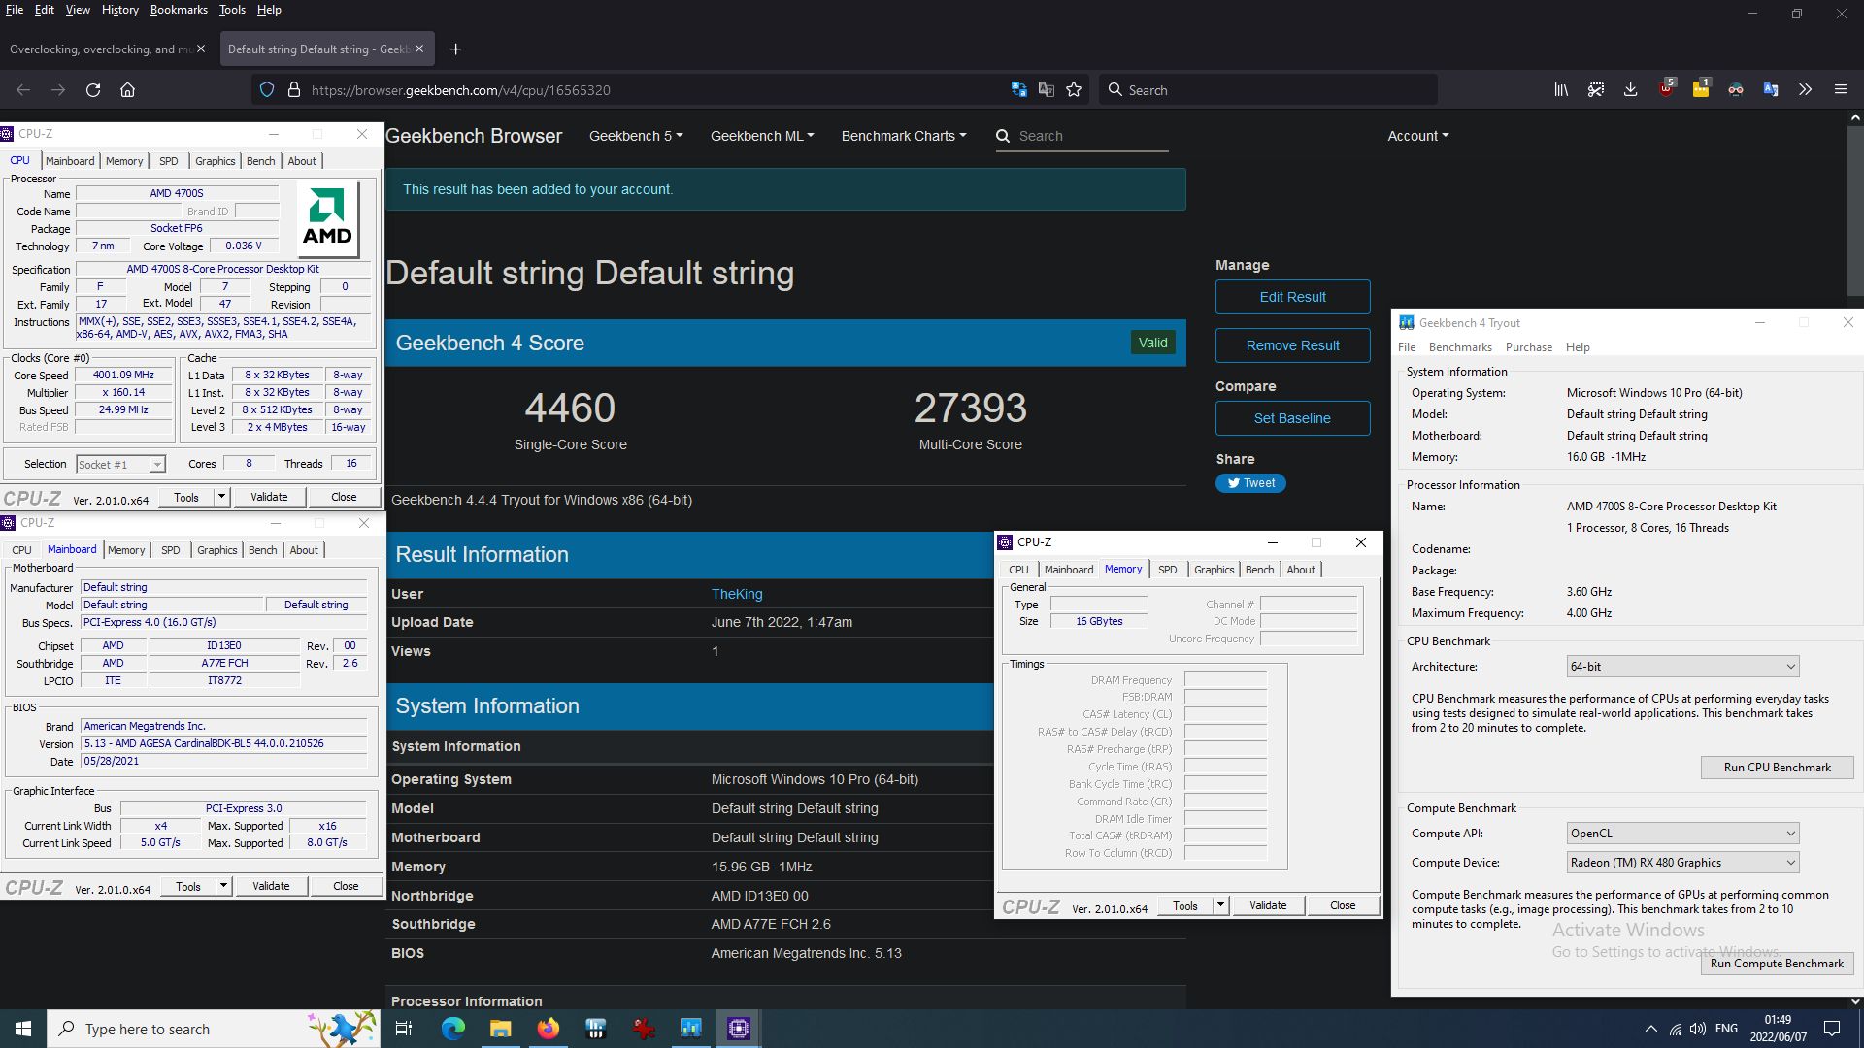This screenshot has height=1048, width=1864.
Task: Click the grey translate icon in address bar
Action: point(1047,90)
